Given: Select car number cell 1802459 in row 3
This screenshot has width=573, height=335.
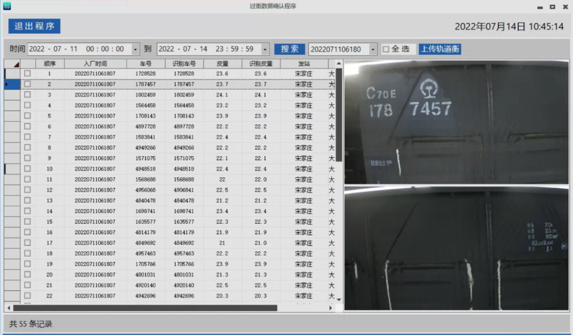Looking at the screenshot, I should 145,95.
